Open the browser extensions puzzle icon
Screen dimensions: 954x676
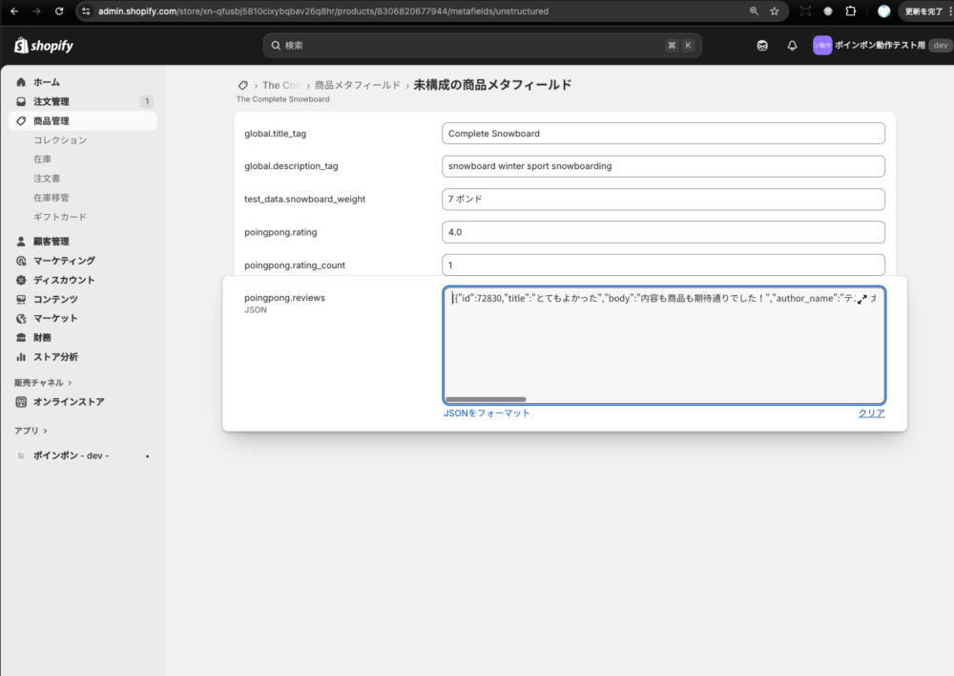(851, 11)
